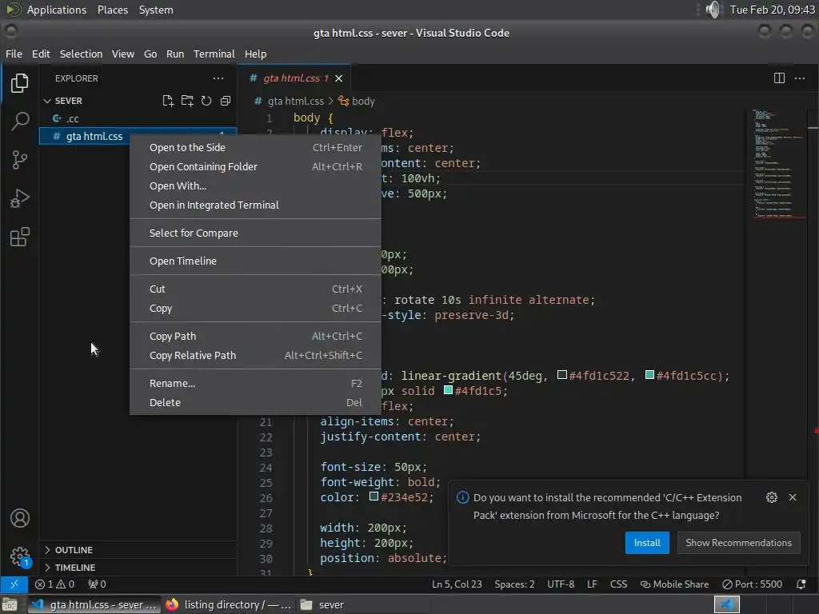Click the clock showing Tue Feb 20
This screenshot has height=614, width=819.
pos(772,10)
